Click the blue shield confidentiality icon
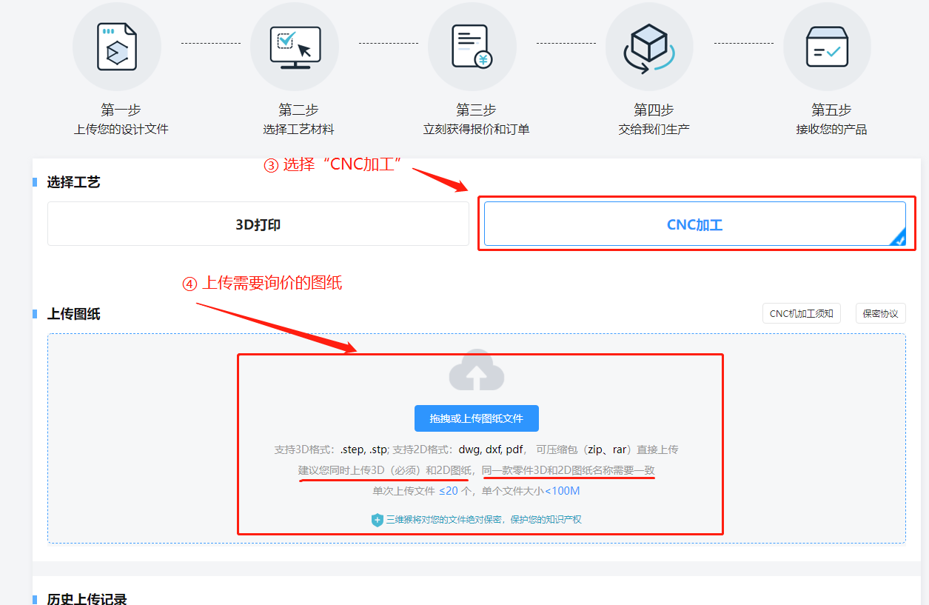The width and height of the screenshot is (929, 605). coord(378,520)
